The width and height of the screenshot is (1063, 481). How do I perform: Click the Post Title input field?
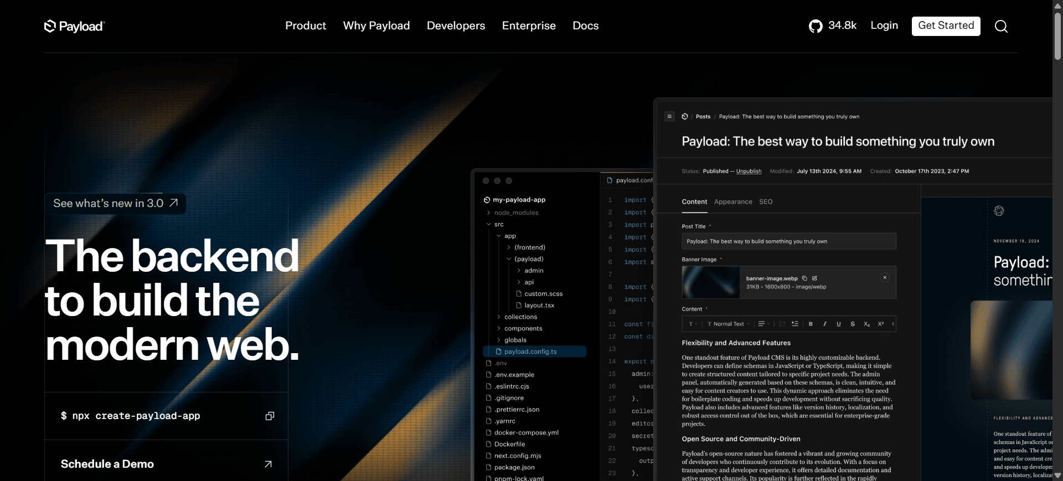pos(789,241)
